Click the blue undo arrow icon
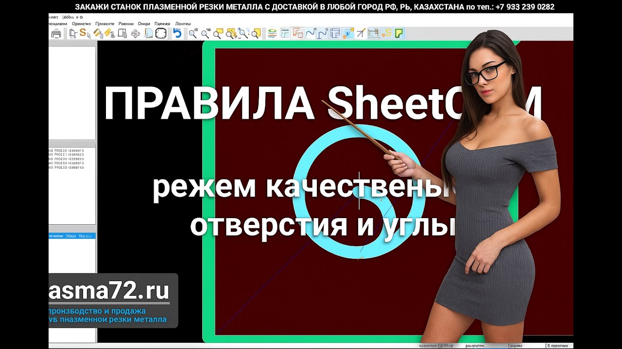Viewport: 622px width, 349px height. pos(177,33)
